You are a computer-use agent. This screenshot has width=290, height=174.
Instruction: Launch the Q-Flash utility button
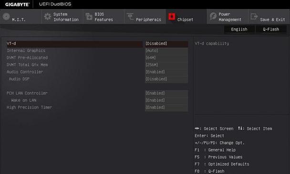pos(271,29)
